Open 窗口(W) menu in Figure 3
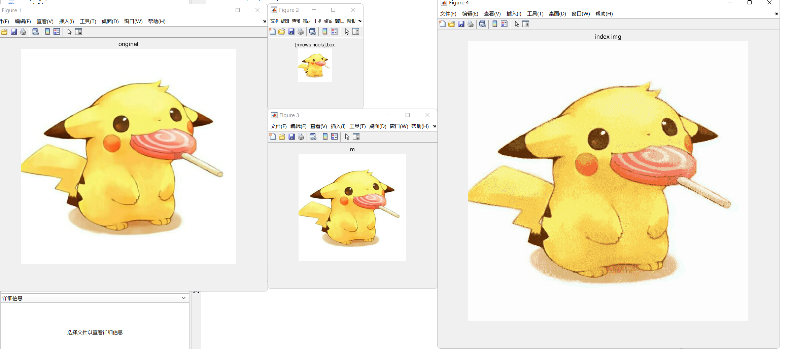 pyautogui.click(x=399, y=126)
